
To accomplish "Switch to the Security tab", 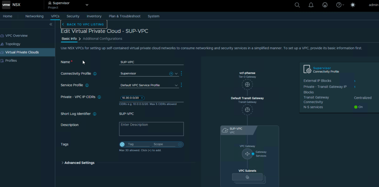I will pos(73,16).
